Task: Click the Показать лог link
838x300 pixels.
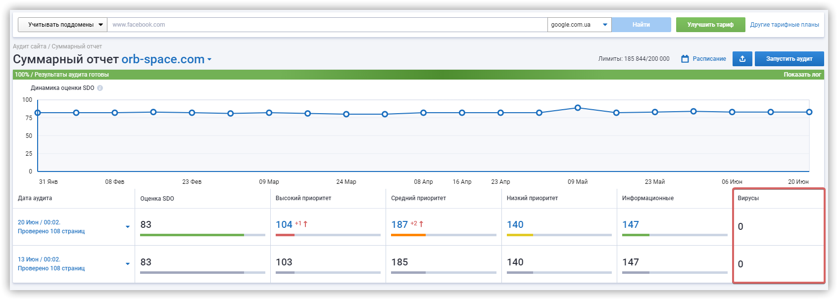Action: pyautogui.click(x=802, y=75)
